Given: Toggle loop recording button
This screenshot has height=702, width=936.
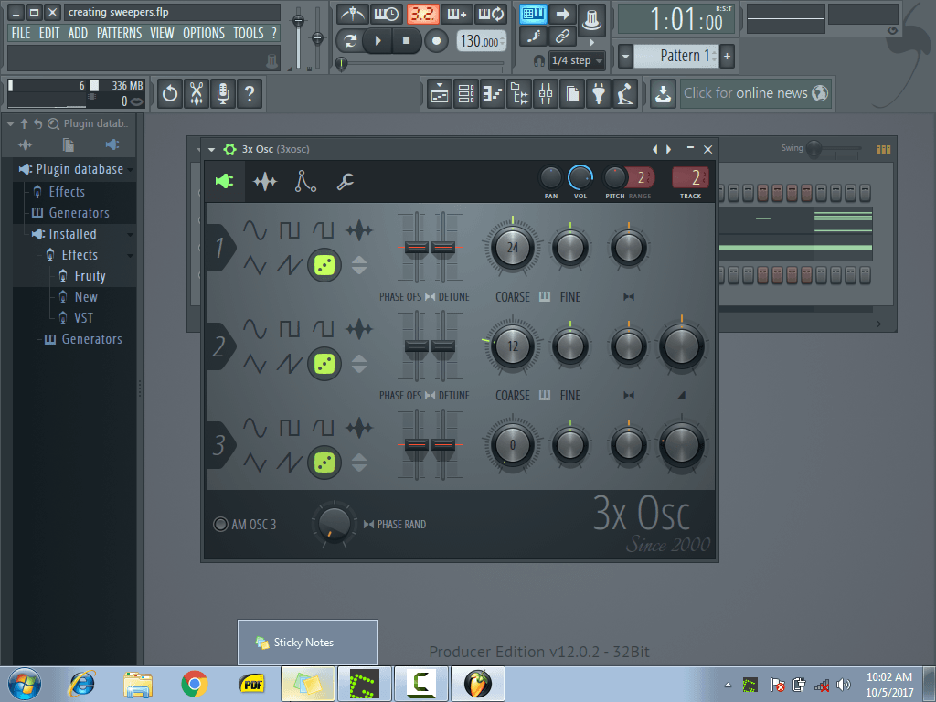Looking at the screenshot, I should pos(491,14).
